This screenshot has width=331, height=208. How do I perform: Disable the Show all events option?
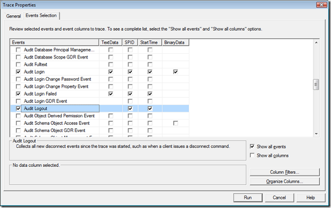pos(252,146)
